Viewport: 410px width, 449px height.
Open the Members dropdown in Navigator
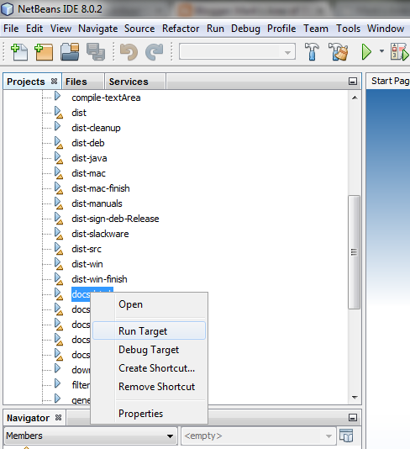[x=91, y=436]
